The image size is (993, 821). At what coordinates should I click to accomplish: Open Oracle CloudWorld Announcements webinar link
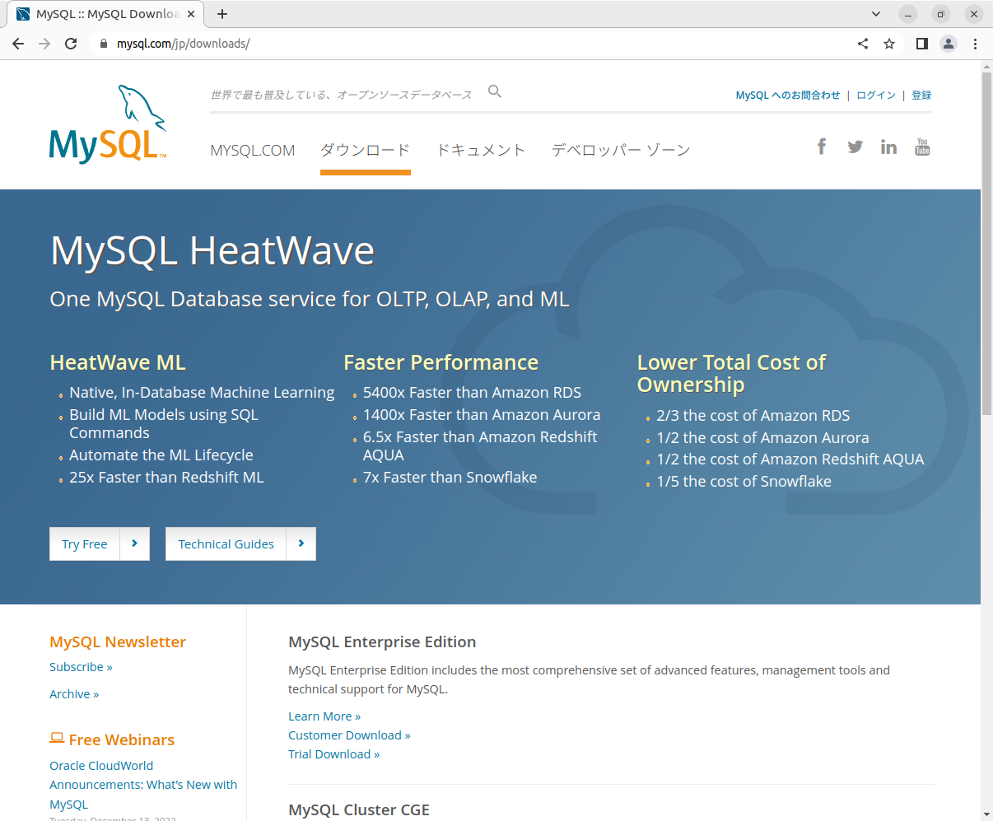tap(143, 785)
